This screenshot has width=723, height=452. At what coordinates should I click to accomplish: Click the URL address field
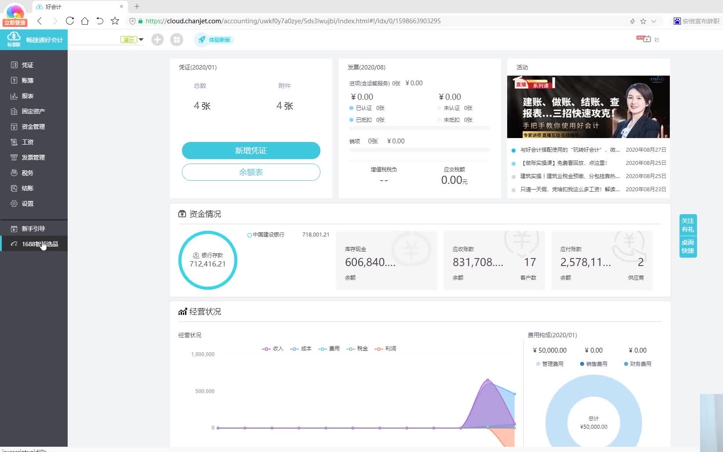tap(293, 21)
